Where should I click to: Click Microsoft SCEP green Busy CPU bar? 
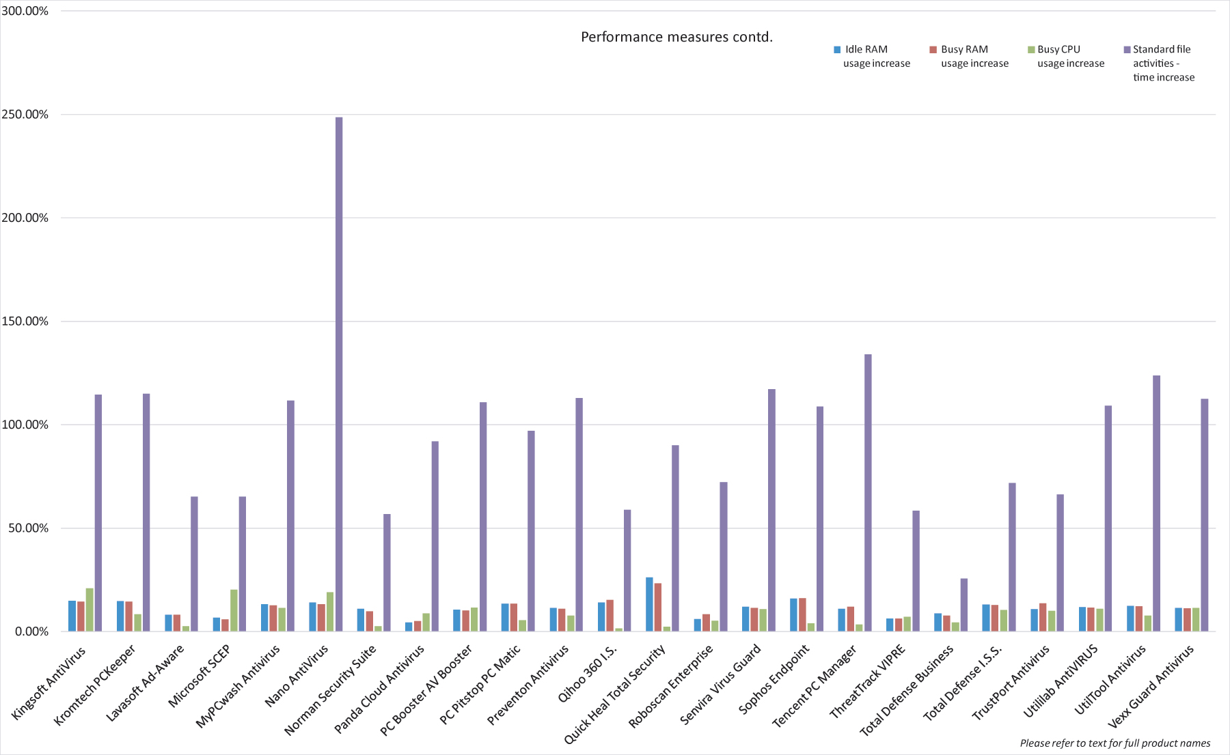234,610
